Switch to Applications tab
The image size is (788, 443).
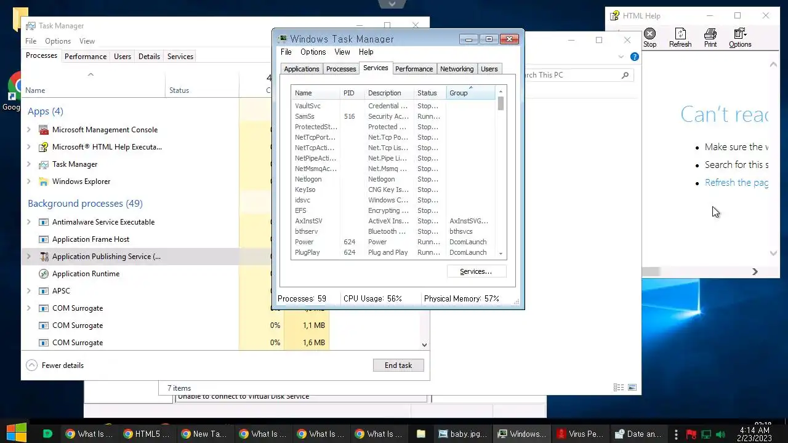302,69
